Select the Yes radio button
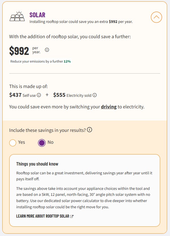The width and height of the screenshot is (170, 236). click(x=13, y=143)
